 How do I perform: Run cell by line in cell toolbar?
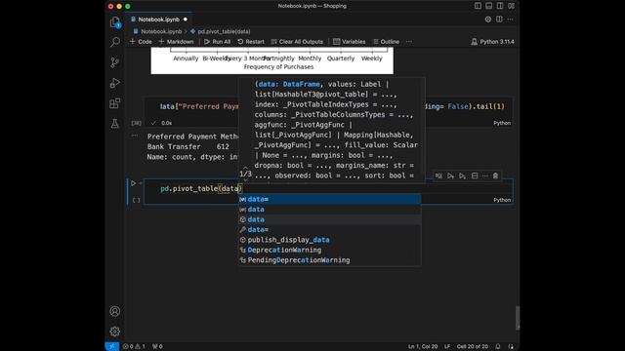pos(438,175)
